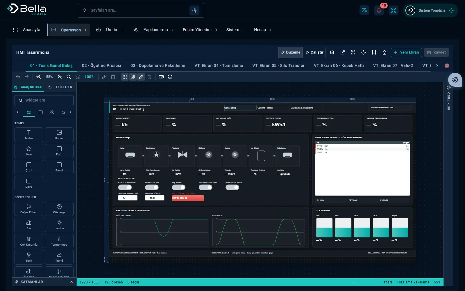Image resolution: width=465 pixels, height=291 pixels.
Task: Add the Trend widget
Action: coord(59,257)
